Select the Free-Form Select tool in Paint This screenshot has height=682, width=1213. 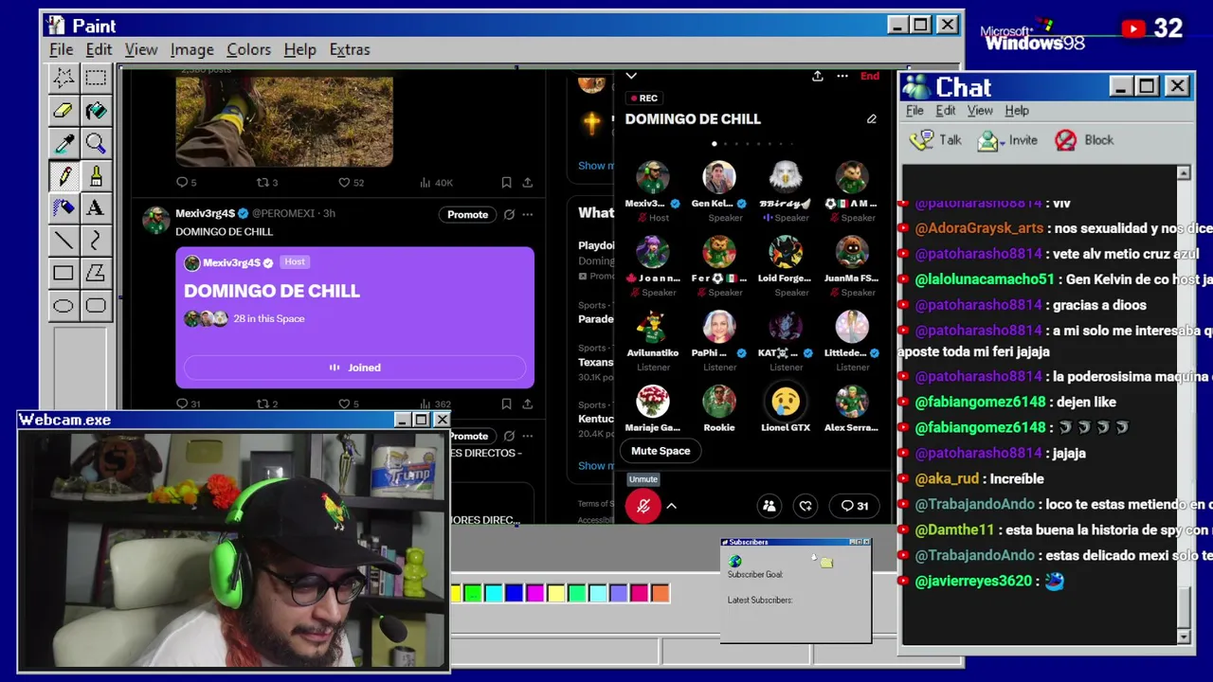pyautogui.click(x=63, y=78)
